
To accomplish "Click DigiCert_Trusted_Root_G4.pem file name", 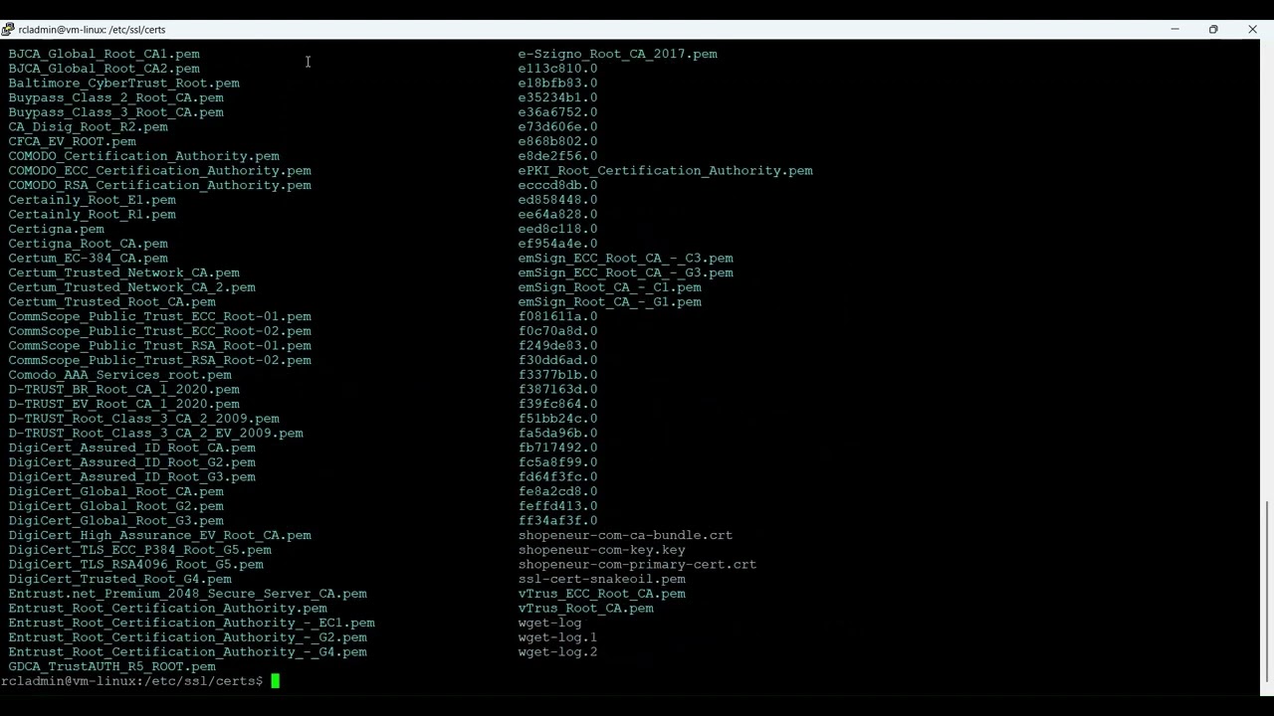I will pyautogui.click(x=120, y=579).
